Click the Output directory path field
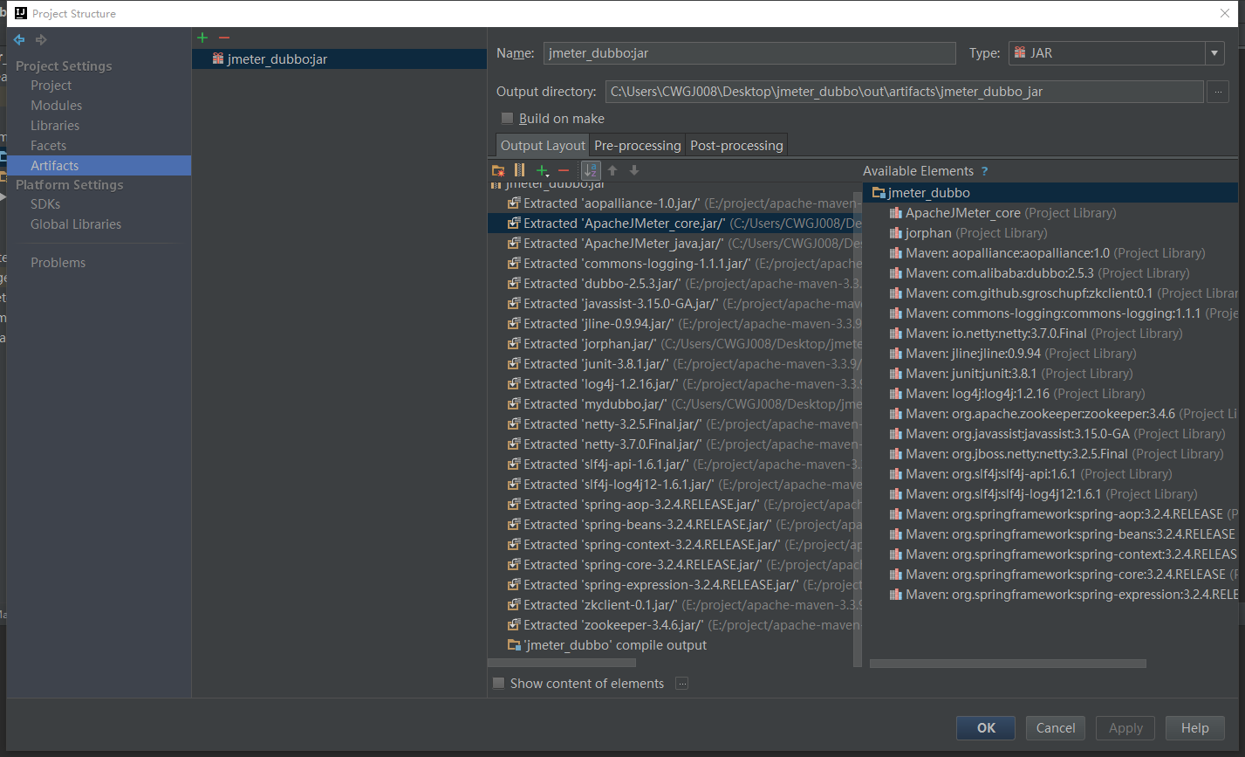 tap(905, 92)
